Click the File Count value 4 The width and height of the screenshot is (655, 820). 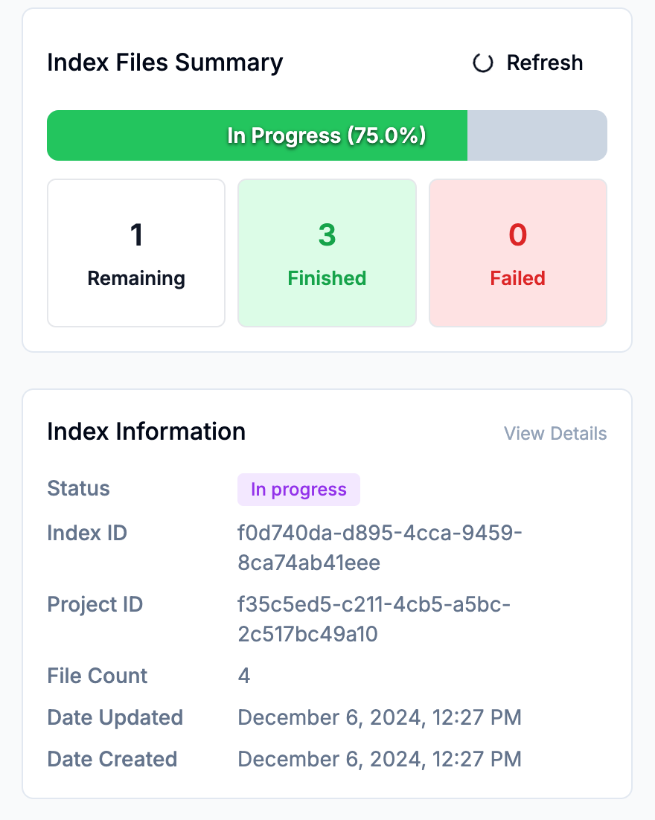[244, 676]
